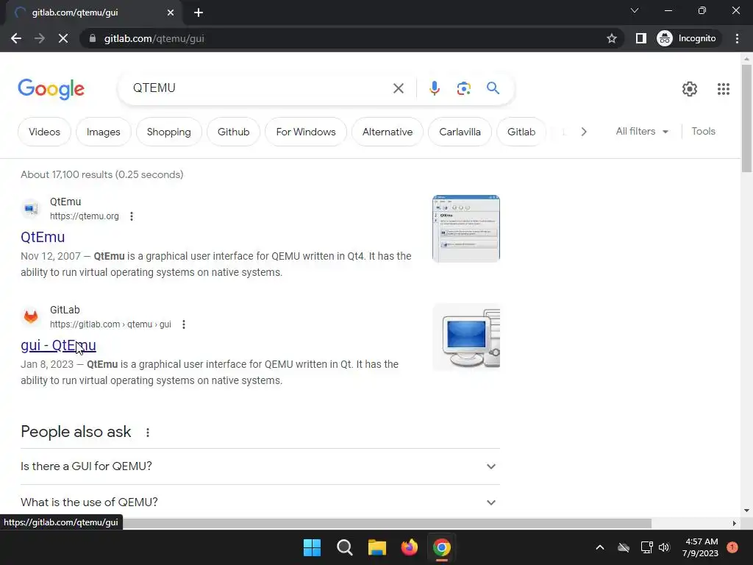Viewport: 753px width, 565px height.
Task: Click the Chrome taskbar icon
Action: click(x=442, y=547)
